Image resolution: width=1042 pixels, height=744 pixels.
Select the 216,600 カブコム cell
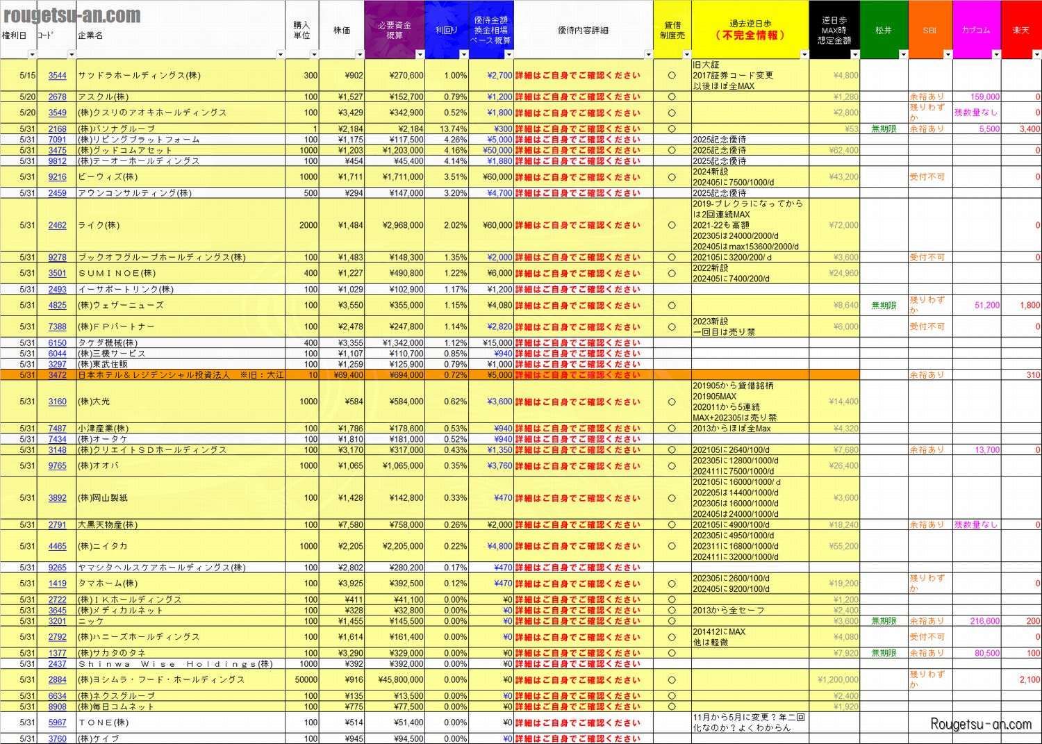[977, 621]
